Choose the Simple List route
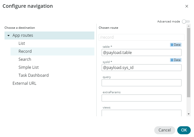 click(x=29, y=67)
